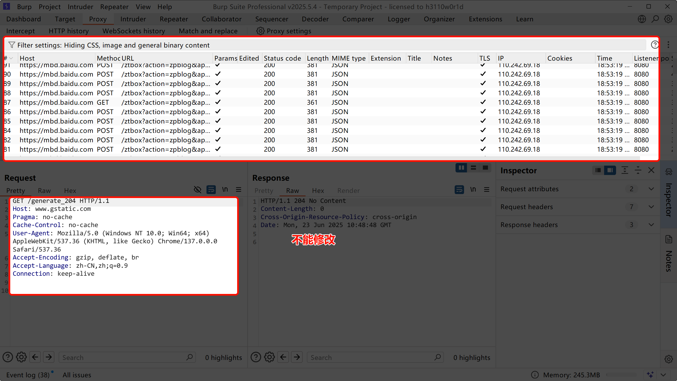The image size is (677, 381).
Task: Select the side-by-side layout button
Action: [x=461, y=168]
